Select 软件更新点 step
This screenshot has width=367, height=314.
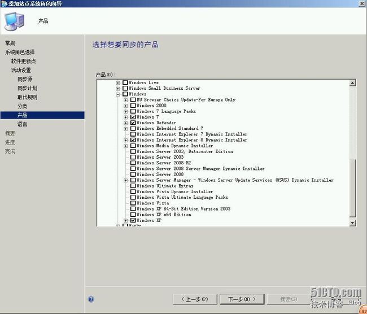(x=24, y=61)
